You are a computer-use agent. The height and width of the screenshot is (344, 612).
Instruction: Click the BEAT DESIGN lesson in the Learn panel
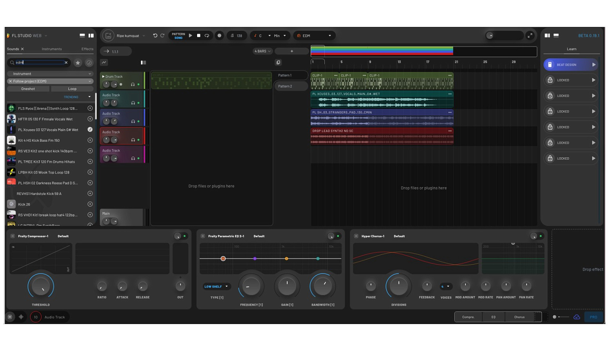[x=570, y=64]
